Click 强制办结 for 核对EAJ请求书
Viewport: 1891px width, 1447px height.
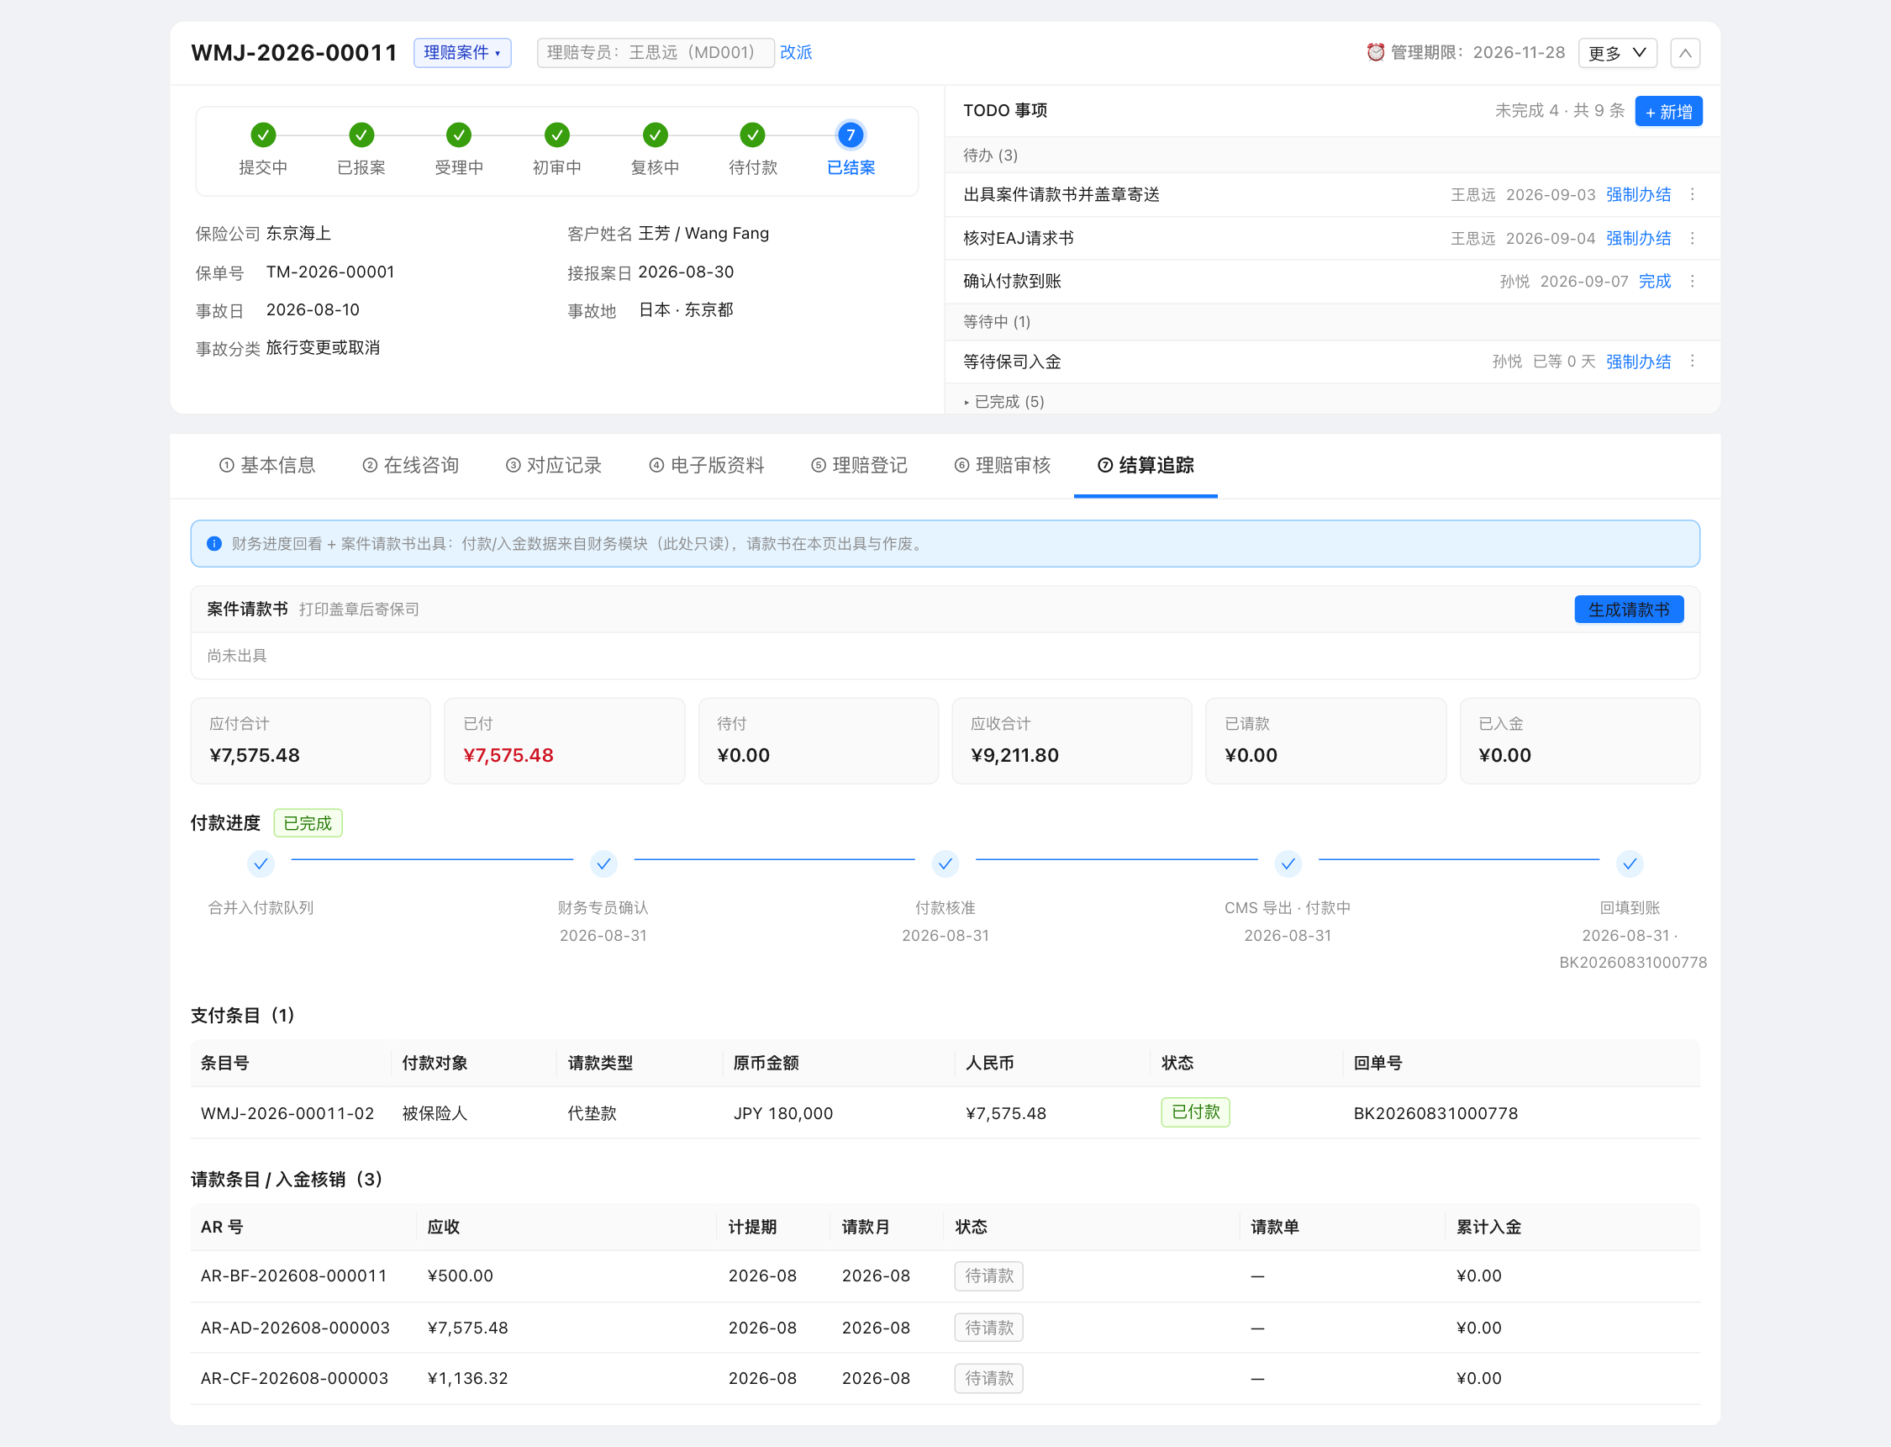(1638, 239)
